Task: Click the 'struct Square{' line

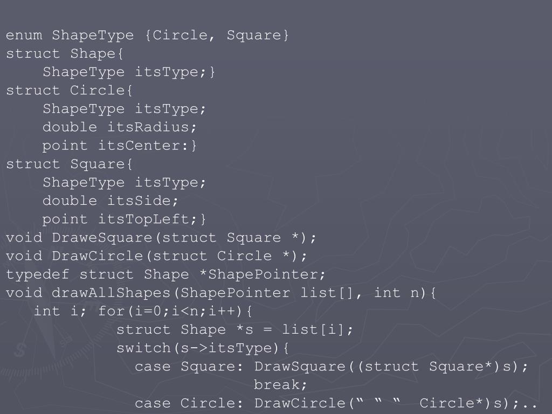Action: 69,164
